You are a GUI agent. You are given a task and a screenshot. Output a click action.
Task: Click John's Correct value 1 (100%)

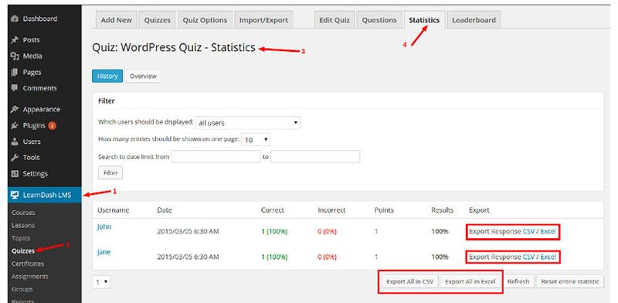click(274, 232)
